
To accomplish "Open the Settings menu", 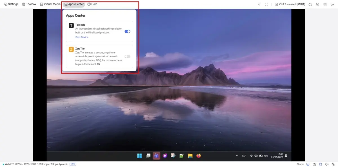I will [x=11, y=4].
